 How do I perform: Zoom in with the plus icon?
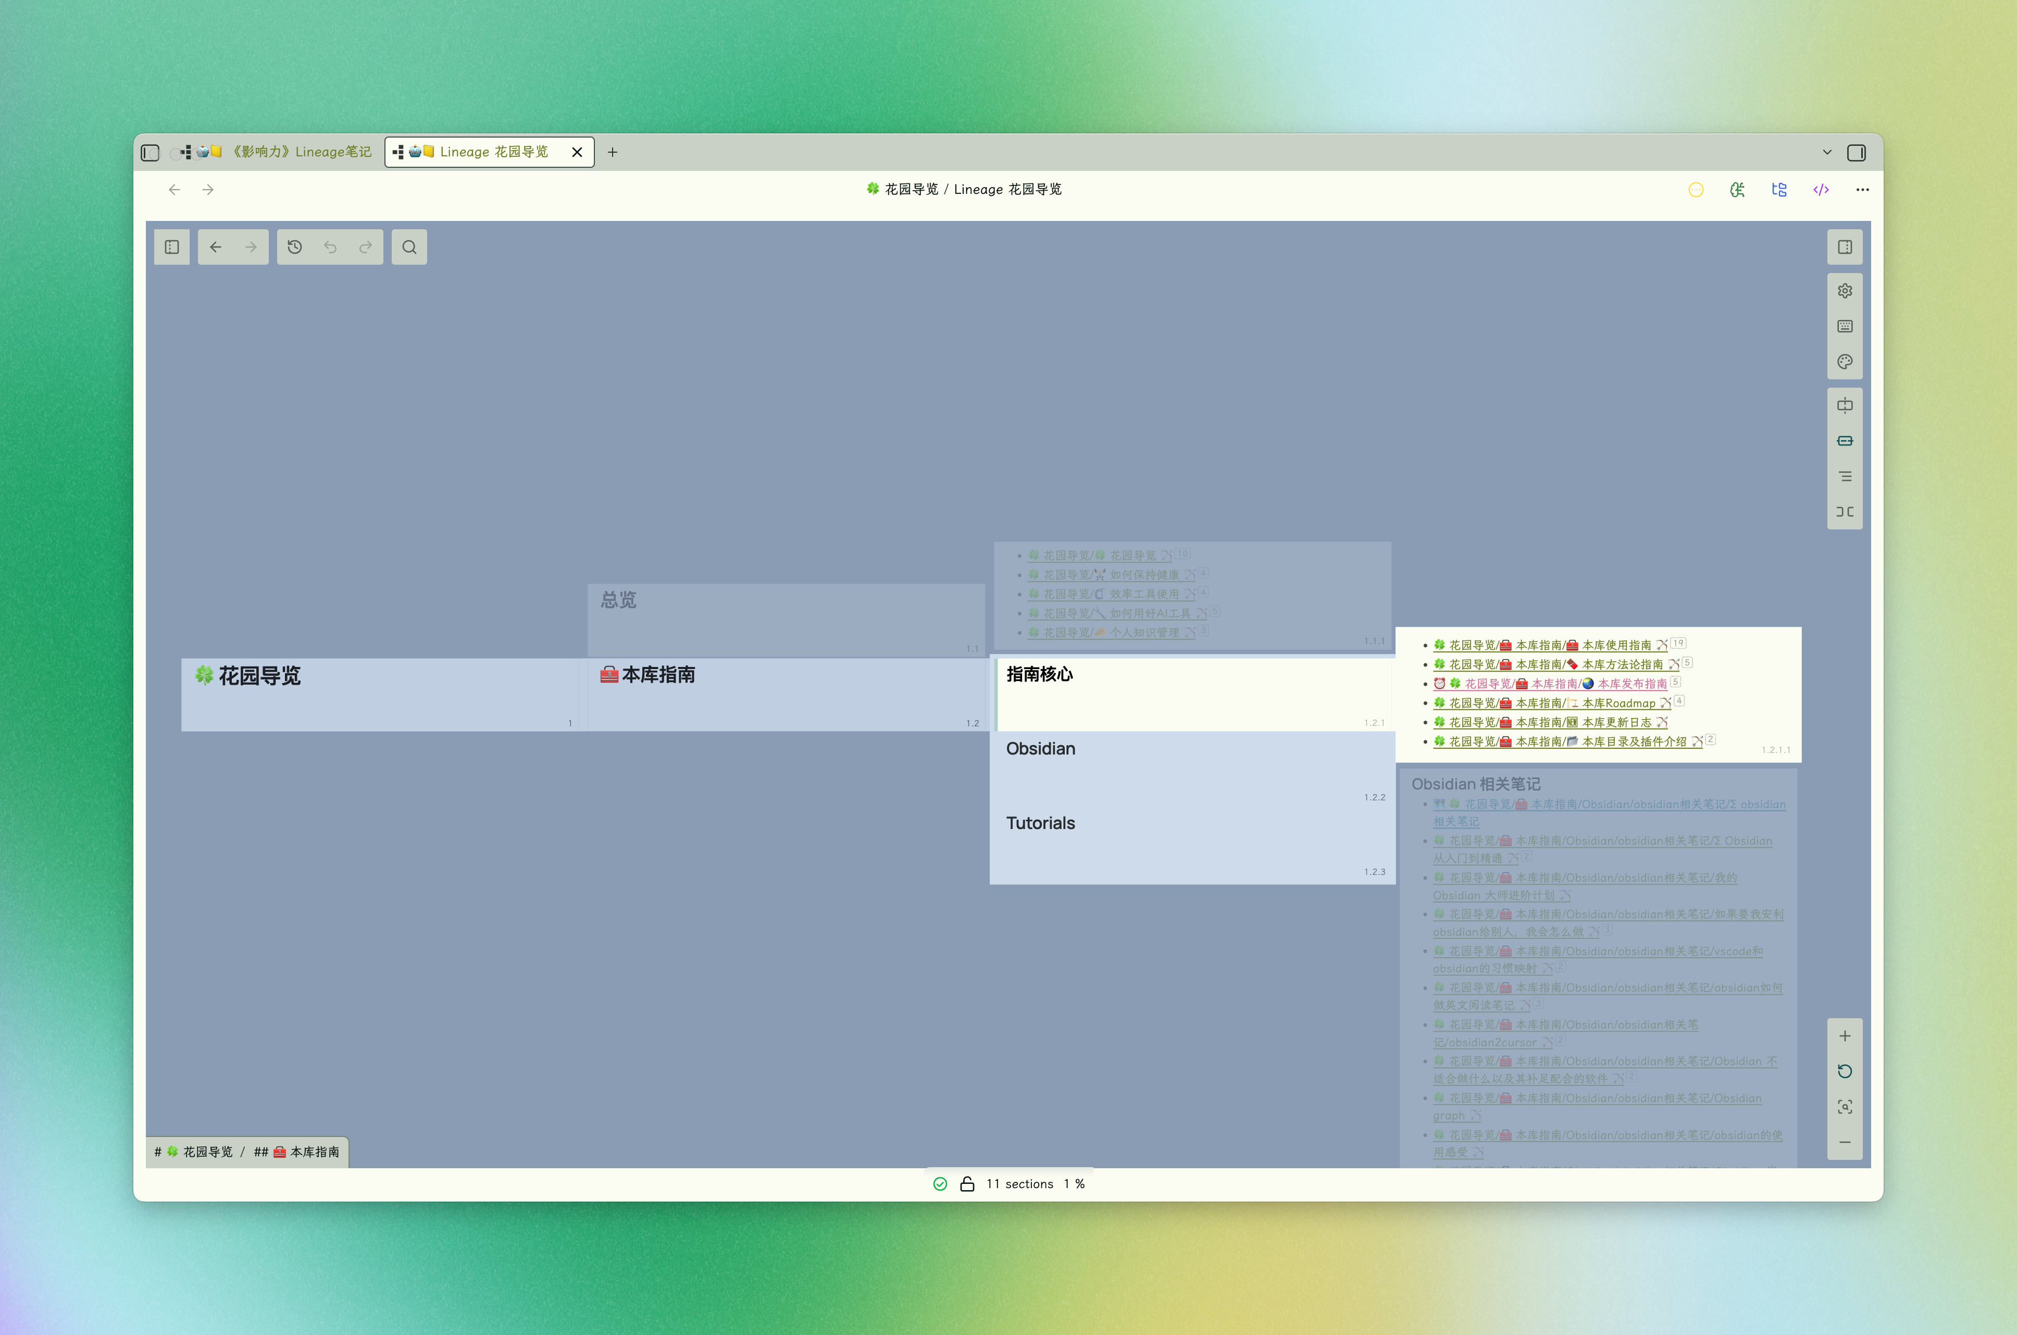coord(1844,1036)
